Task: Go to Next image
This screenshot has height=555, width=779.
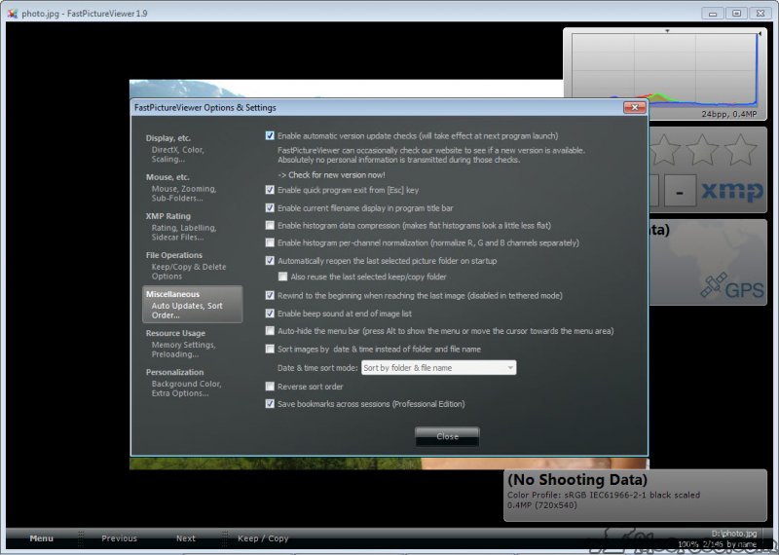Action: click(x=186, y=538)
